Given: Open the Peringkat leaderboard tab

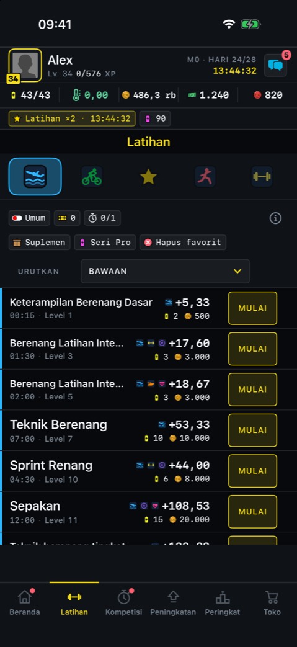Looking at the screenshot, I should pos(223,603).
